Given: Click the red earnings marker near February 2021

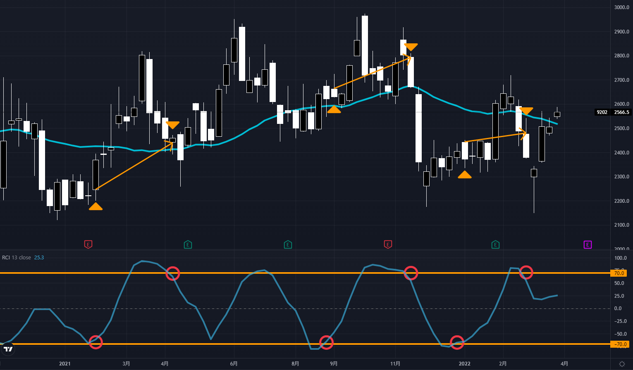Looking at the screenshot, I should (88, 244).
